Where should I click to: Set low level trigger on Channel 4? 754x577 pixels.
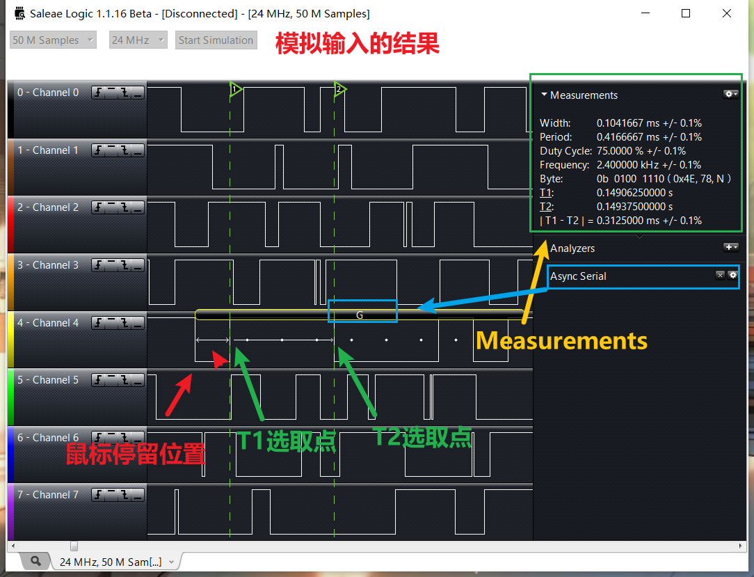(x=138, y=323)
